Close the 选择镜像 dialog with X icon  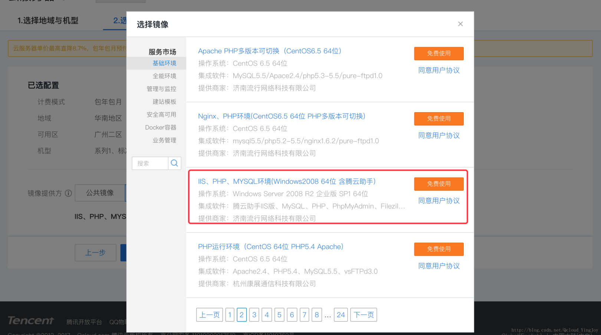[x=460, y=24]
